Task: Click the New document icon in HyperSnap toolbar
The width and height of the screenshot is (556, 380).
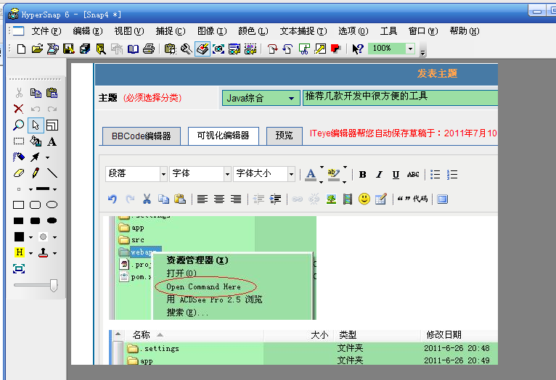Action: click(x=21, y=49)
